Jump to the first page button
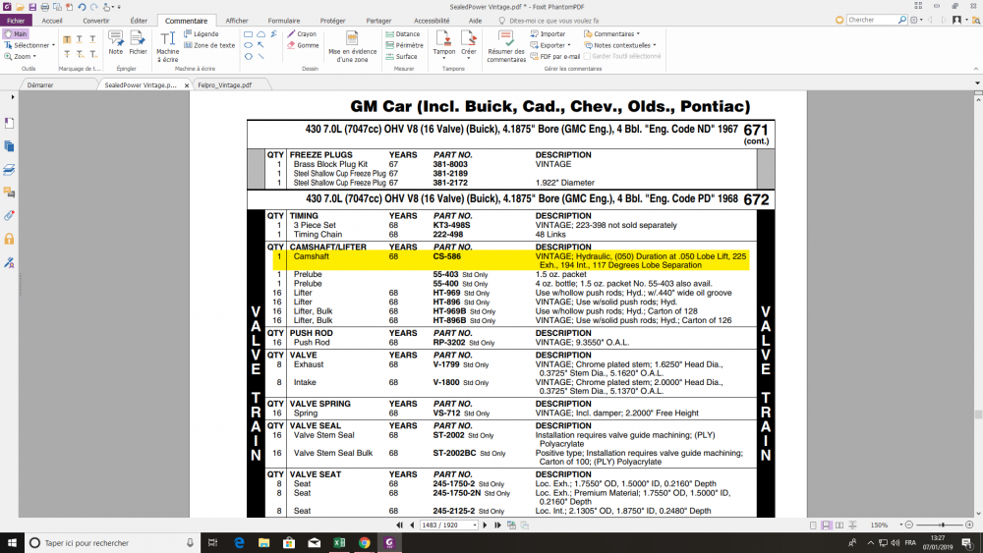983x553 pixels. [x=399, y=525]
